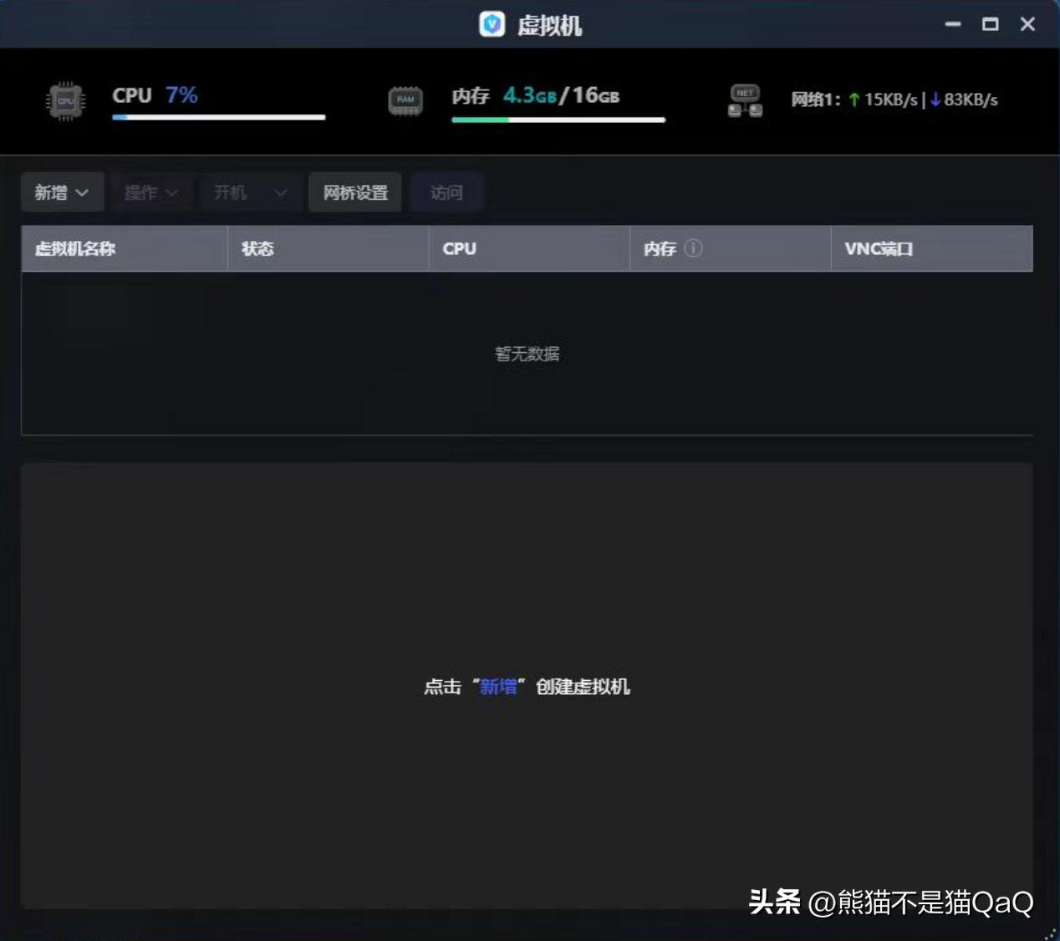Select the VNC端口 column header
1060x941 pixels.
pos(878,248)
